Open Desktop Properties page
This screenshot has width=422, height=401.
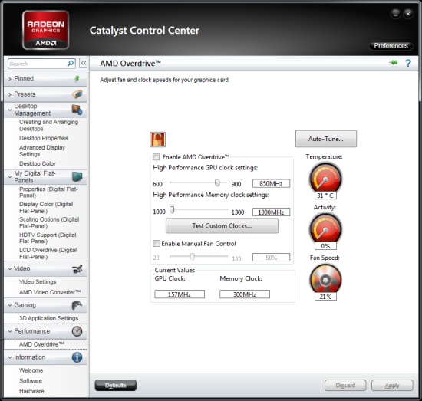pos(44,138)
